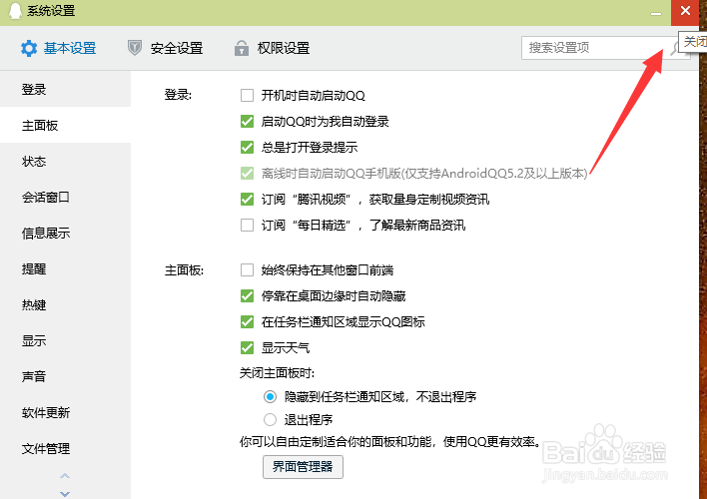Enable 开机时自动启动QQ checkbox
The image size is (707, 499).
pos(247,95)
